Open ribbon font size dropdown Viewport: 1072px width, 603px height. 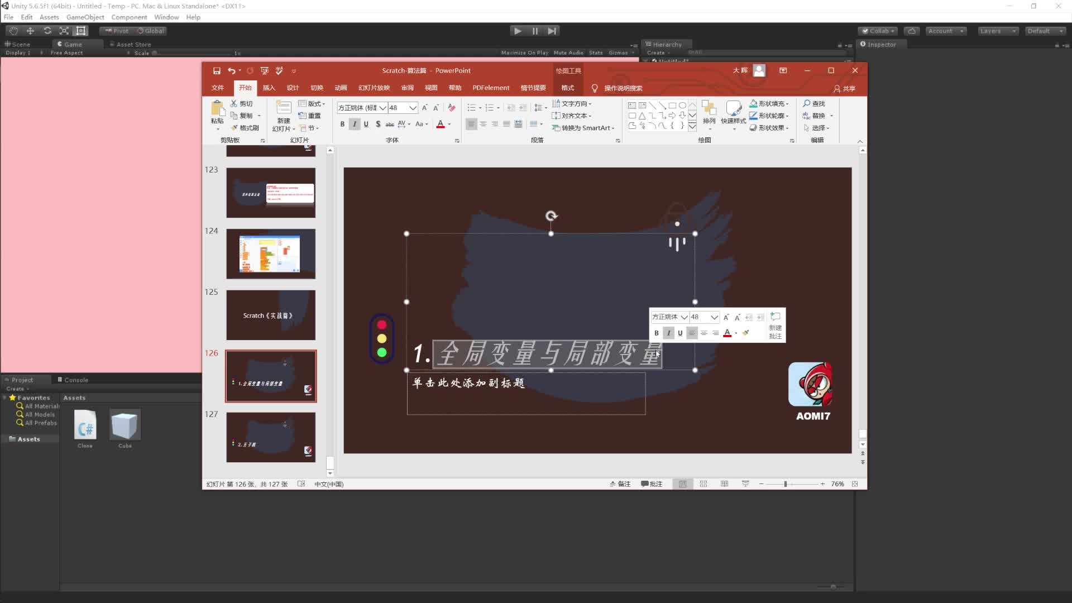(413, 108)
